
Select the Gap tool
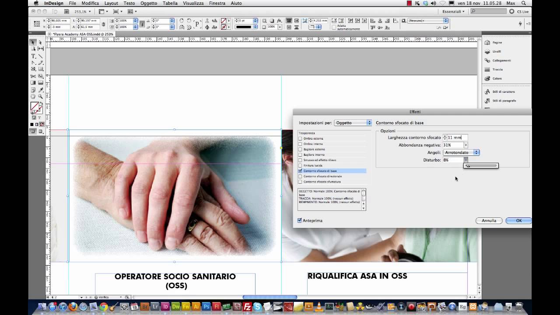tap(41, 49)
